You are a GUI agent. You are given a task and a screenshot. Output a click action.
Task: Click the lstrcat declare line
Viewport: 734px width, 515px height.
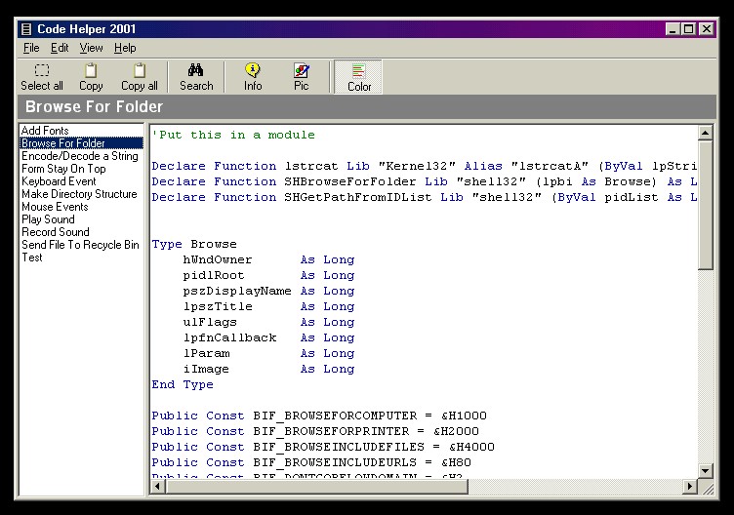pos(425,166)
